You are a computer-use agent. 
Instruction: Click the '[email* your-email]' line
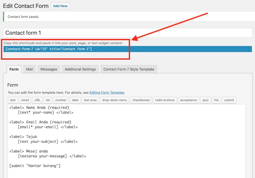coord(47,127)
